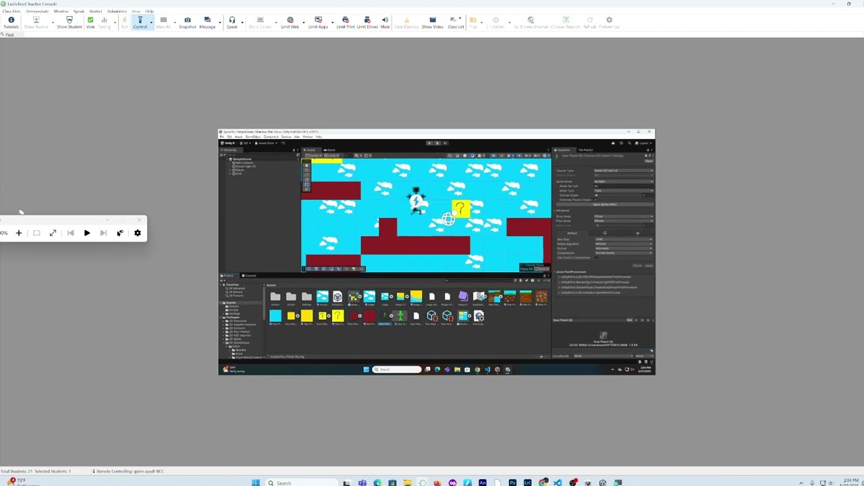864x486 pixels.
Task: Open Preferences gear in the toolbar
Action: click(x=609, y=23)
